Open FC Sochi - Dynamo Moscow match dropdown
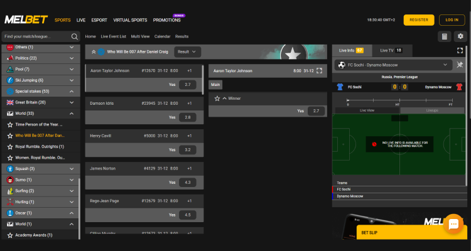Image resolution: width=471 pixels, height=251 pixels. click(x=394, y=65)
